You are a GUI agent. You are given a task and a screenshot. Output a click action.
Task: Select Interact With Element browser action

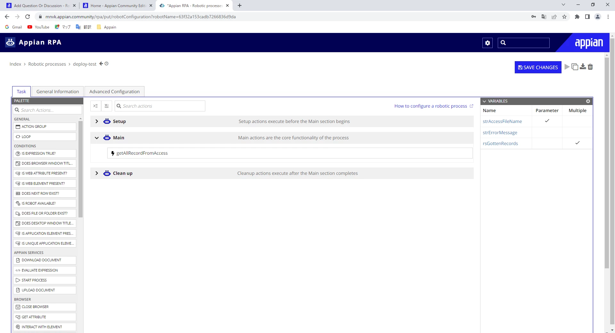coord(45,327)
